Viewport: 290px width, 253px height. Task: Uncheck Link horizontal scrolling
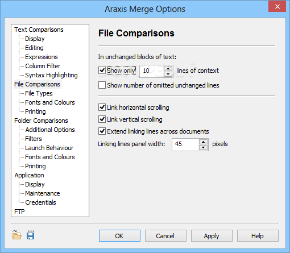tap(102, 107)
